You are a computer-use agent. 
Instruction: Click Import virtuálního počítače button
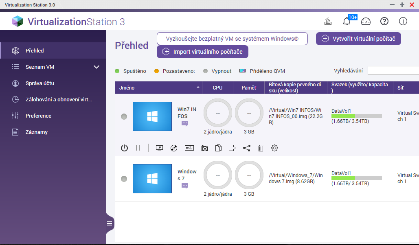[x=202, y=52]
